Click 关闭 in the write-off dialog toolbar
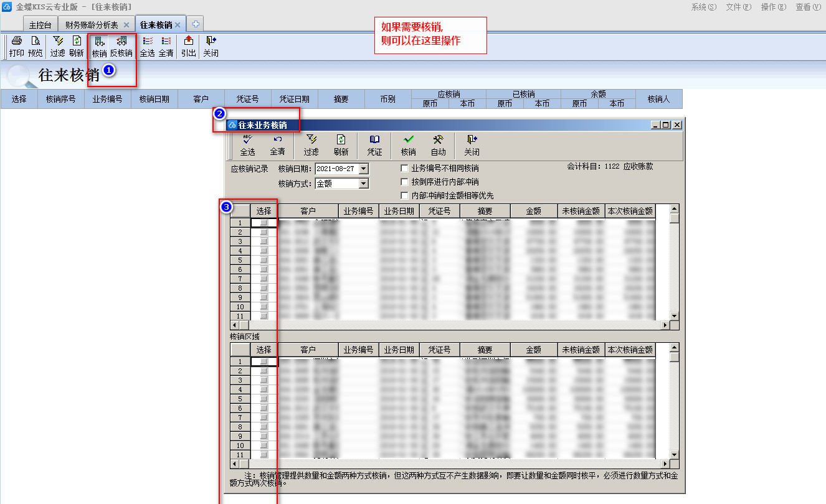826x504 pixels. tap(472, 145)
